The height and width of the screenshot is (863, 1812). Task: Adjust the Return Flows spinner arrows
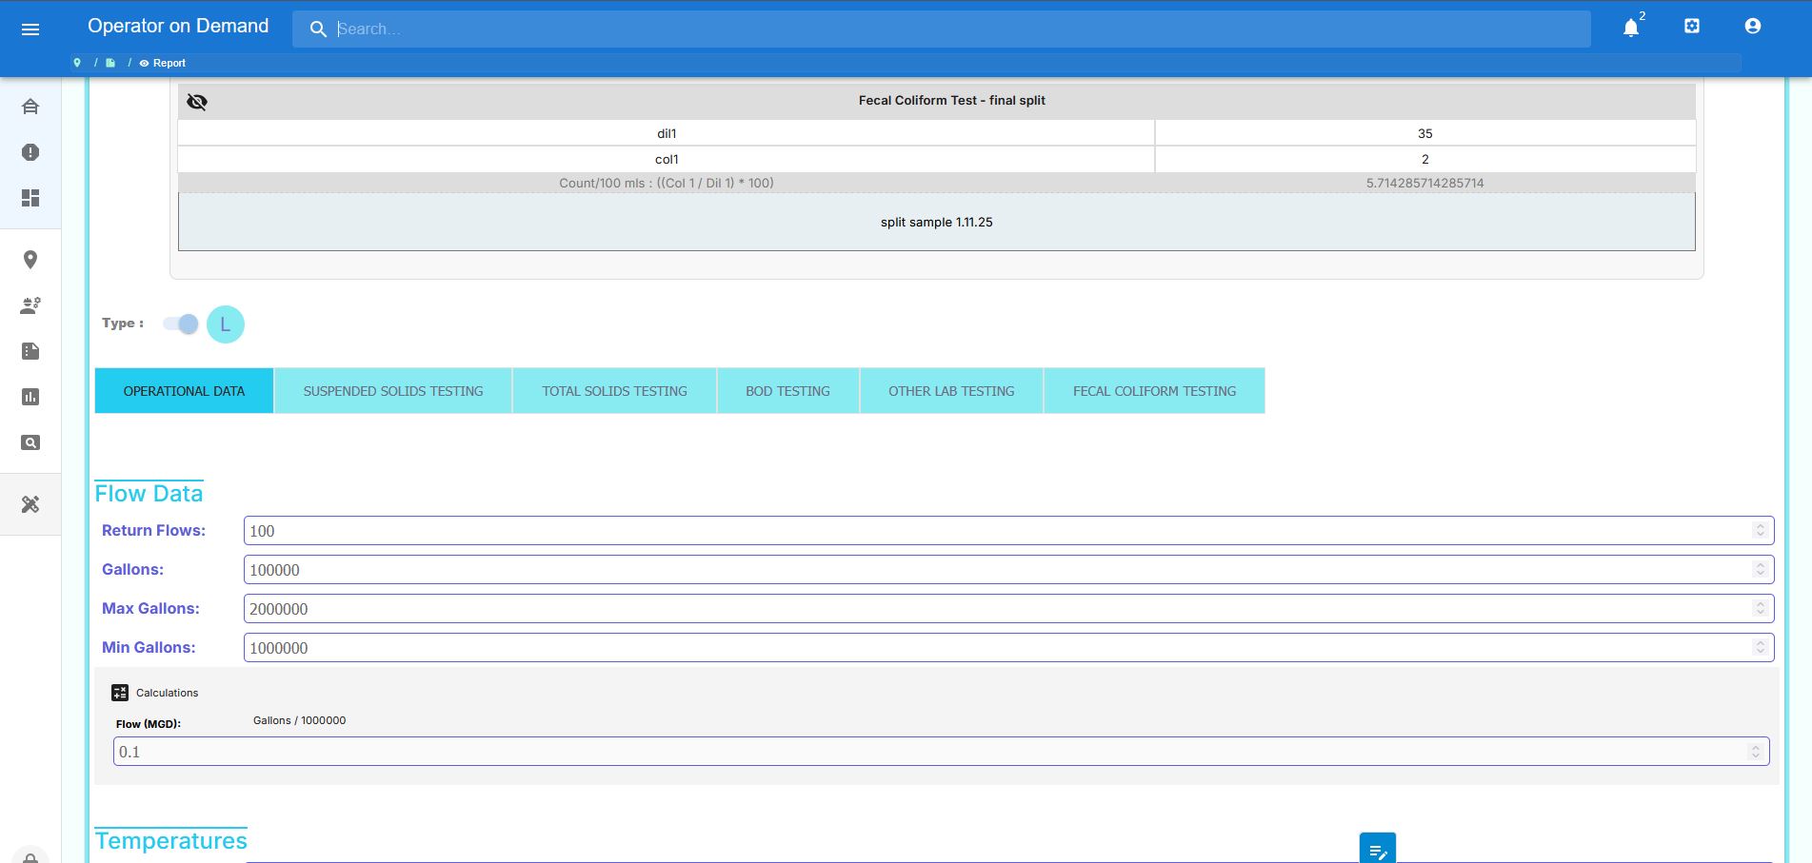[1760, 531]
